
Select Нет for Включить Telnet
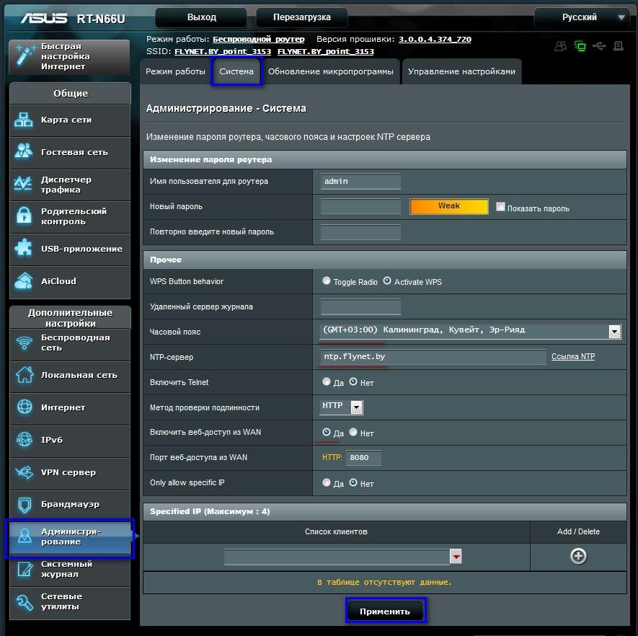coord(353,381)
